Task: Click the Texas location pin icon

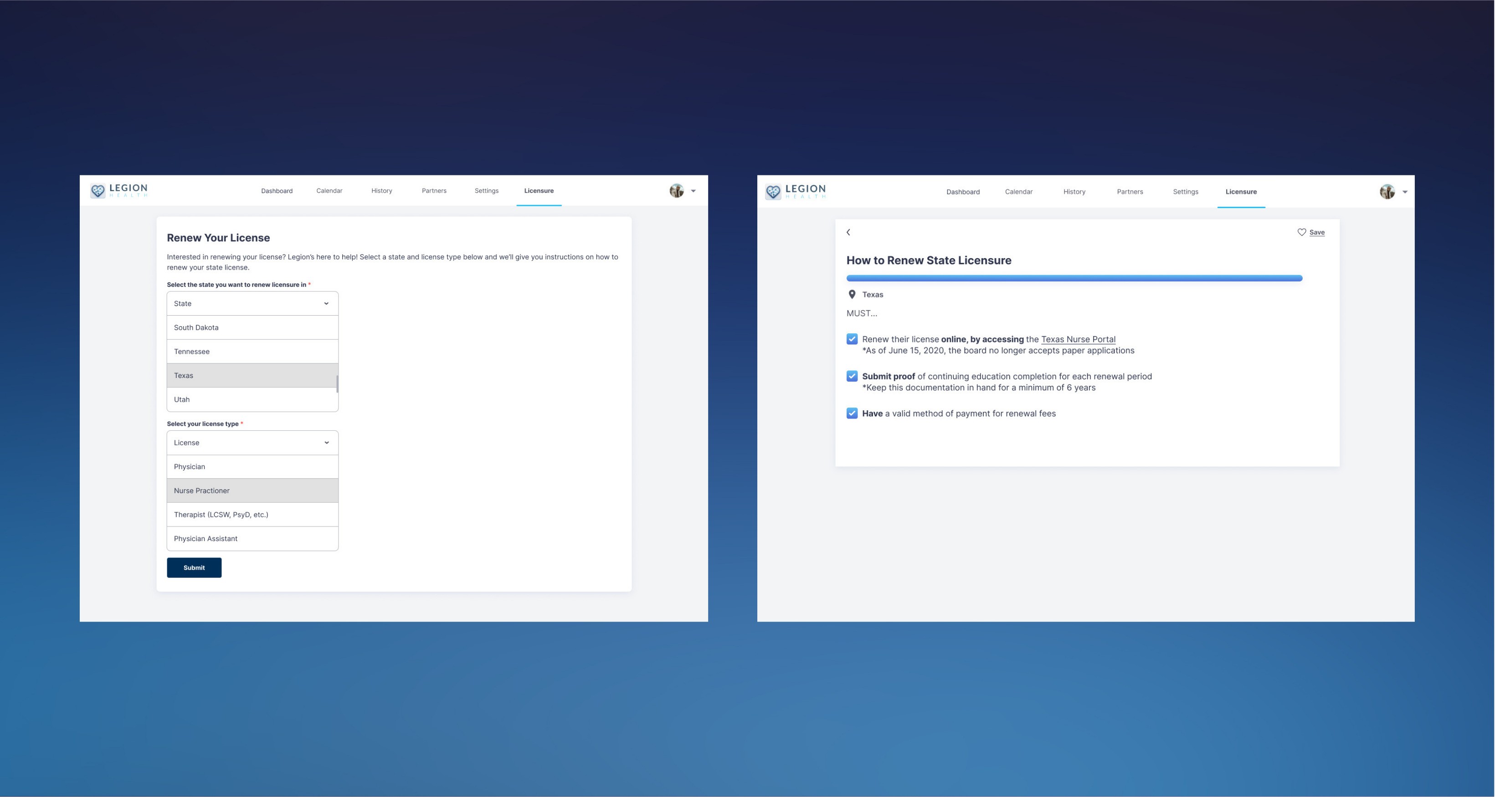Action: pos(852,295)
